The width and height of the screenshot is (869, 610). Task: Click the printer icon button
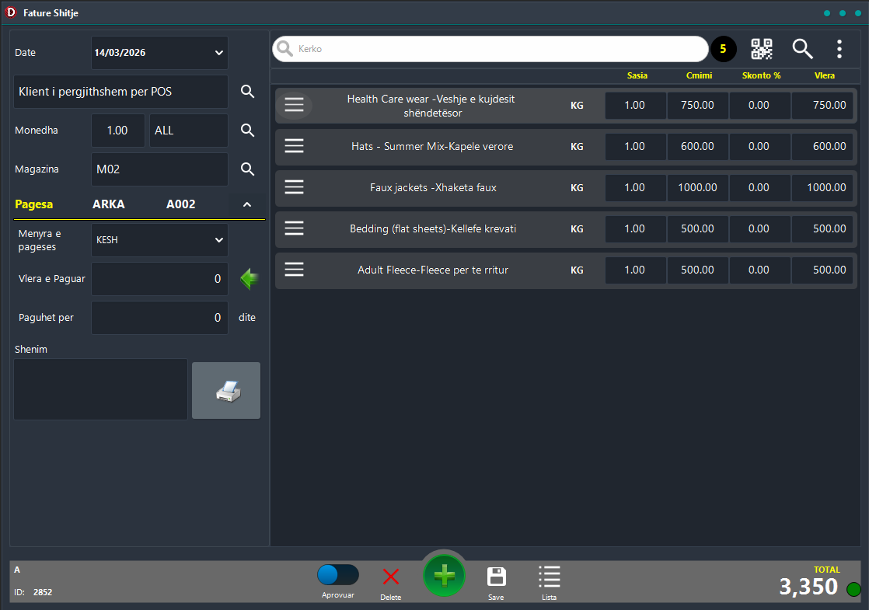(226, 391)
